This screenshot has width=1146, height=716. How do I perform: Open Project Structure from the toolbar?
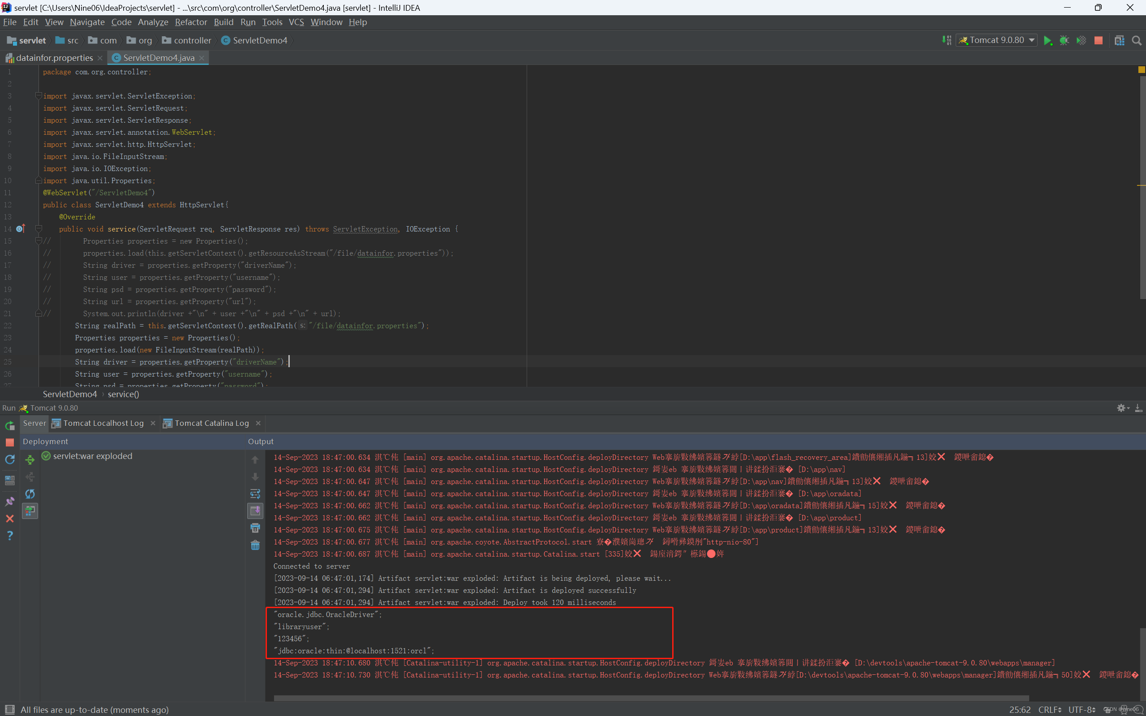(1120, 41)
